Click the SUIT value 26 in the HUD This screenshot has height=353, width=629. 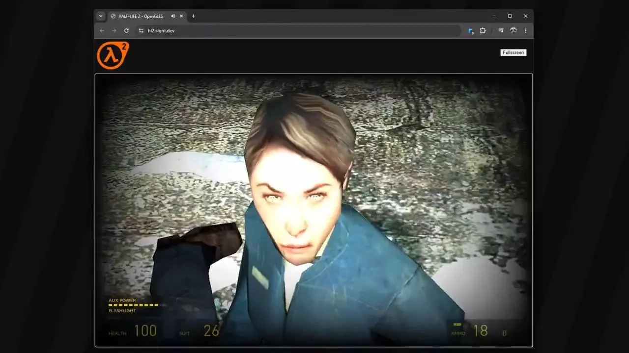point(211,330)
